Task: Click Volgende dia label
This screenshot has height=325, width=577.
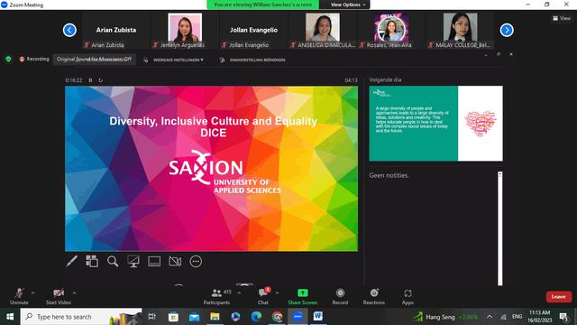Action: (x=385, y=79)
